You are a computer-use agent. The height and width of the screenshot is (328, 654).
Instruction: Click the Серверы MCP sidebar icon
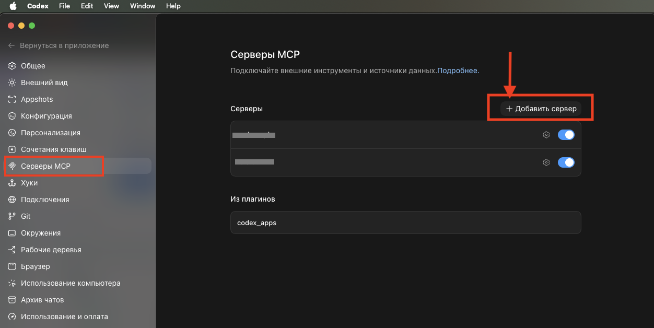12,166
